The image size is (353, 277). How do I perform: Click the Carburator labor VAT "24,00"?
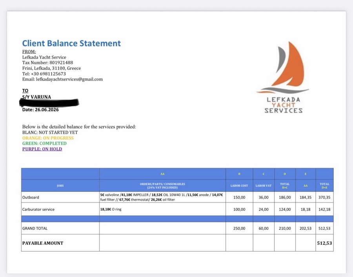click(264, 209)
